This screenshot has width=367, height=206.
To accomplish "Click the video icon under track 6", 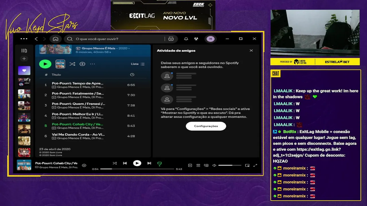I will (x=54, y=138).
